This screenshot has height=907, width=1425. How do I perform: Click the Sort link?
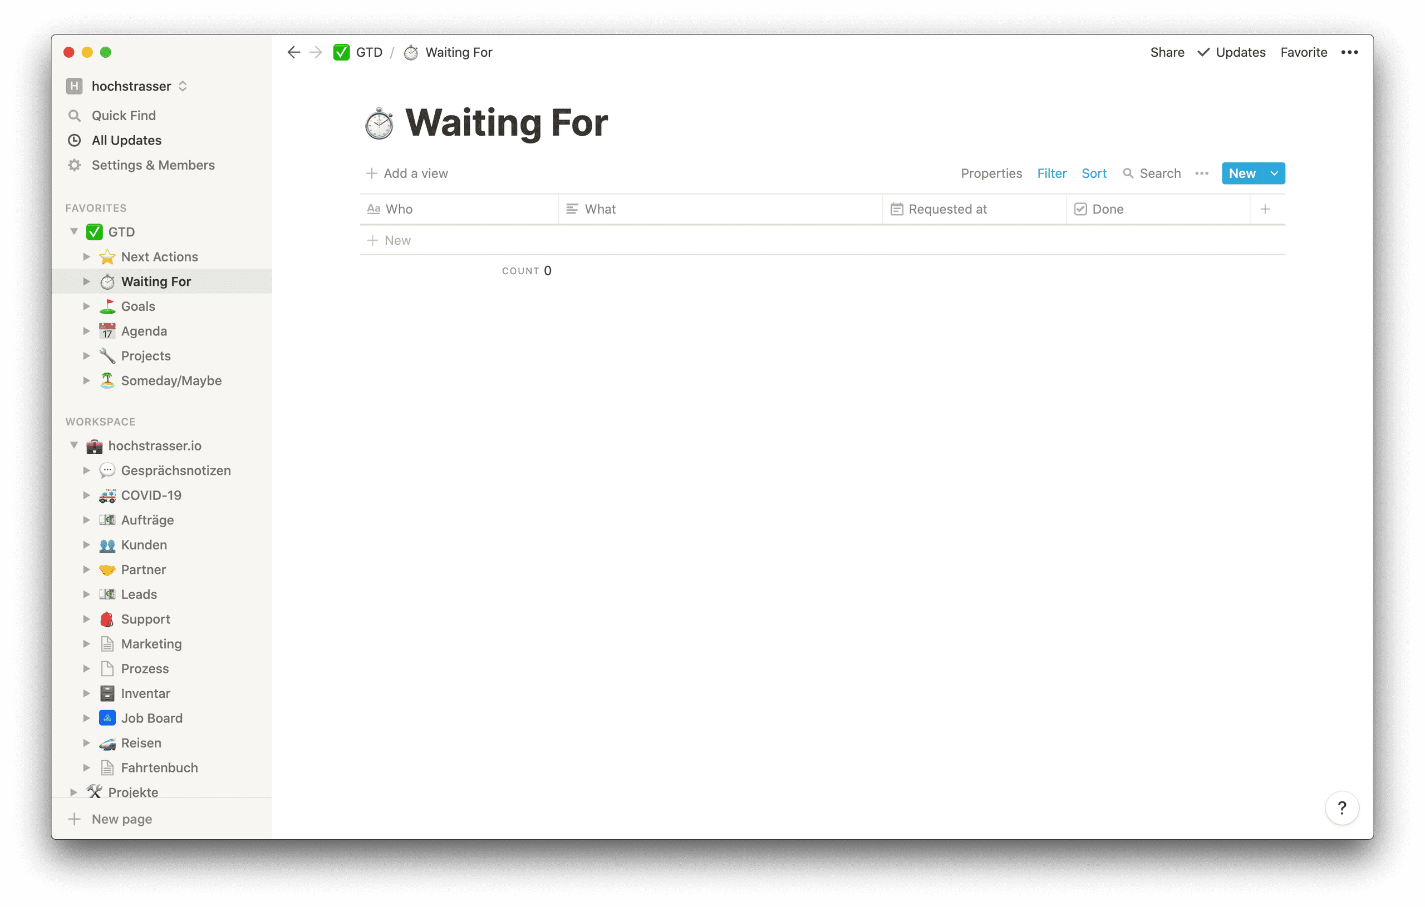coord(1094,174)
